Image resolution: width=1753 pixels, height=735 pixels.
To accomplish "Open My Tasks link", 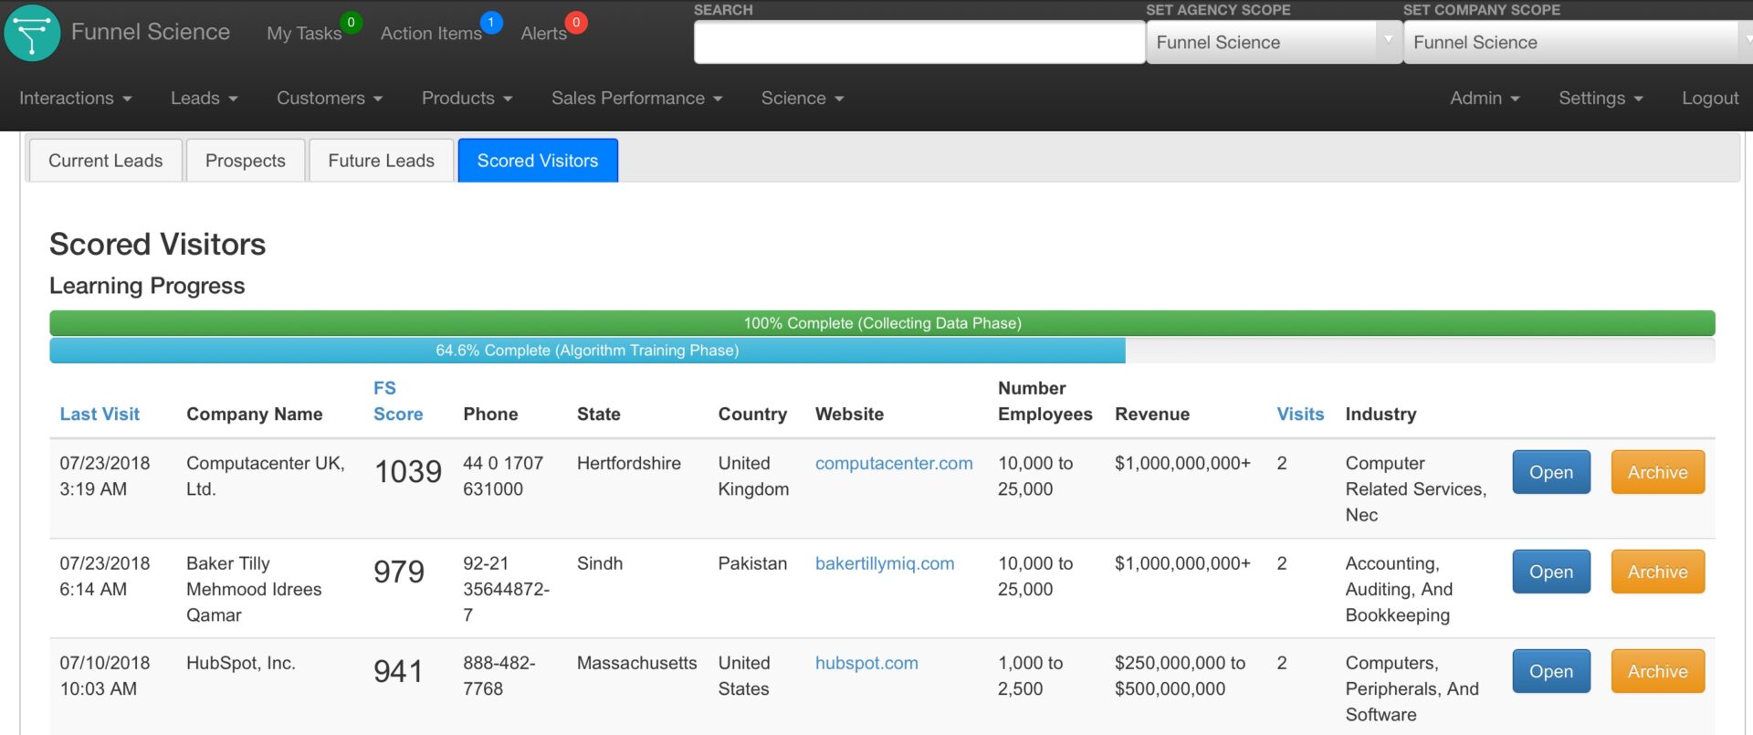I will 304,34.
